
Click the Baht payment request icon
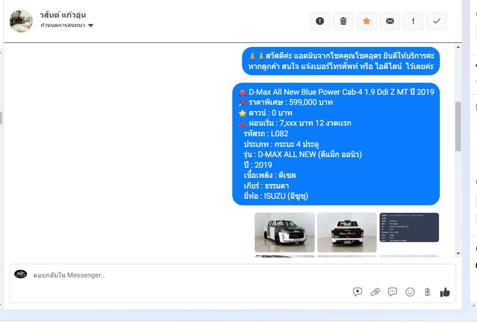click(427, 292)
